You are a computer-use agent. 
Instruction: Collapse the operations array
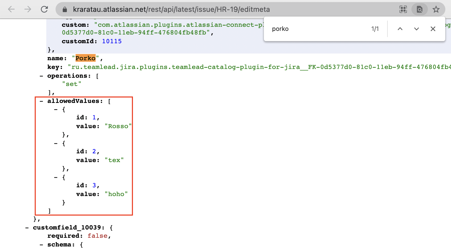[41, 76]
